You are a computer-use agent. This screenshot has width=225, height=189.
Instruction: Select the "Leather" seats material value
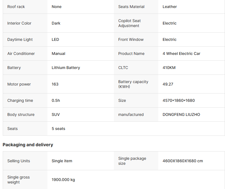click(170, 7)
